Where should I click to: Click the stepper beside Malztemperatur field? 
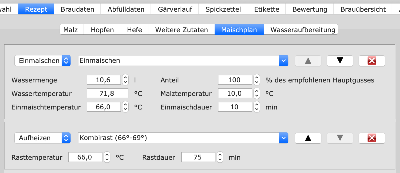pyautogui.click(x=256, y=94)
